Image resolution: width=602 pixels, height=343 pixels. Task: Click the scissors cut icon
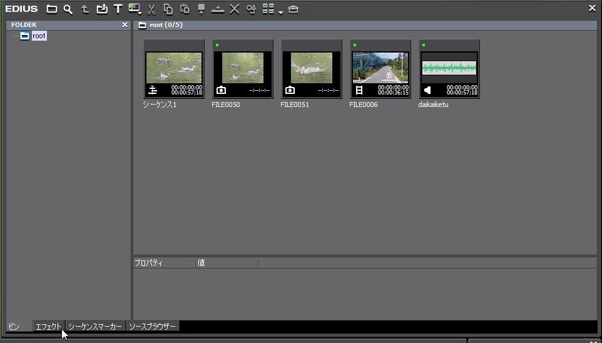[x=151, y=9]
